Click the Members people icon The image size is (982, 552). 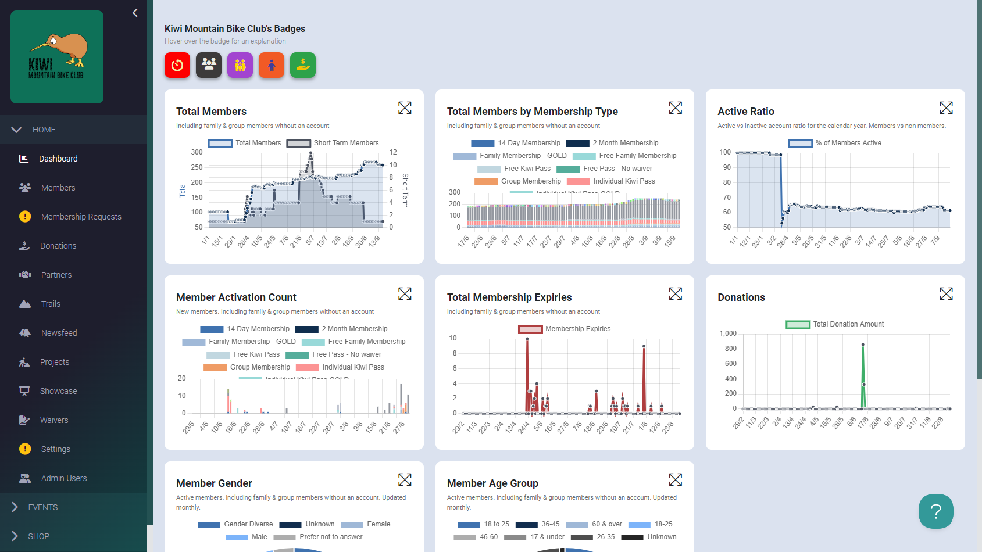coord(25,188)
